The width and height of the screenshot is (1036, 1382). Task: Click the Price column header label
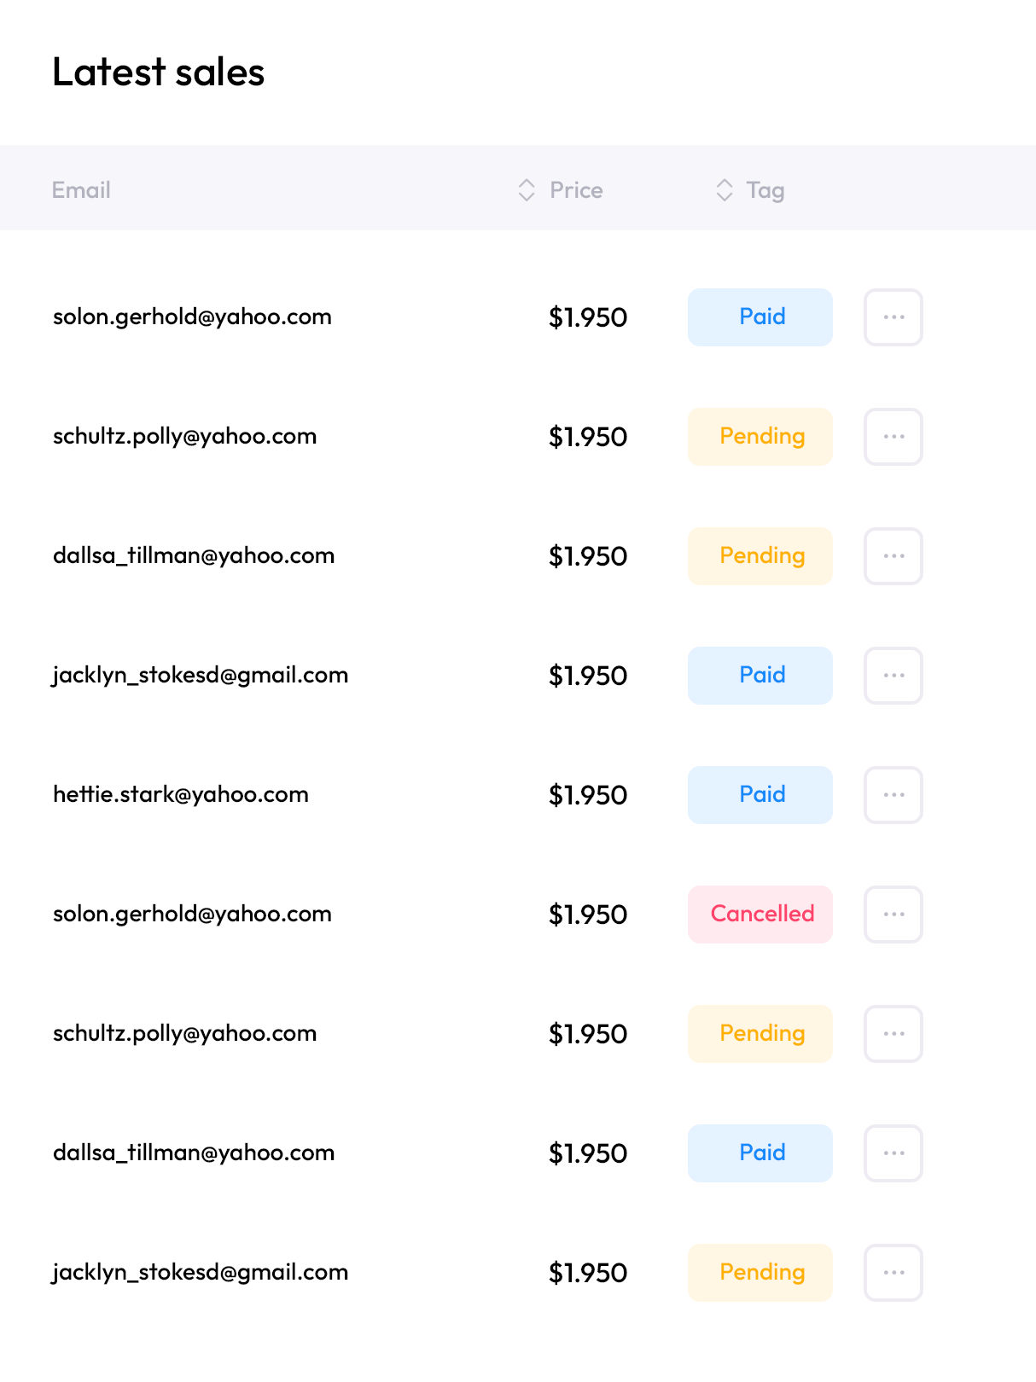click(576, 190)
